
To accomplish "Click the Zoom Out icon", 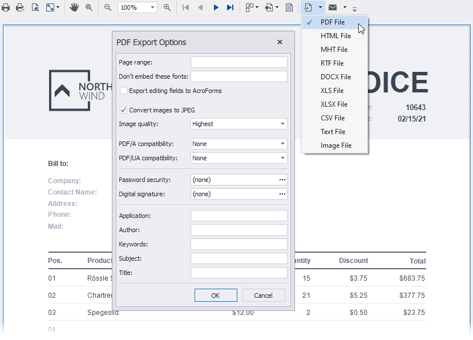I will (x=108, y=7).
